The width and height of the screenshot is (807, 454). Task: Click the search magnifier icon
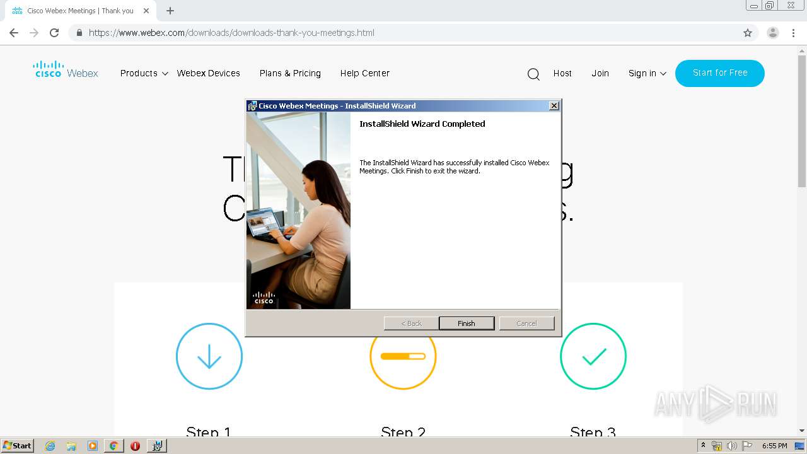533,74
